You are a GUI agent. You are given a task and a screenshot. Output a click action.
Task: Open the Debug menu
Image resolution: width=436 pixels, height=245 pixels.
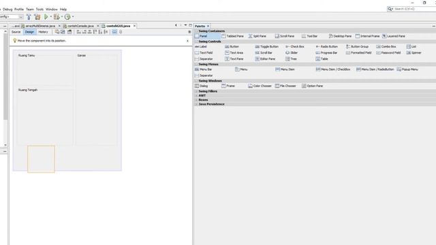(7, 9)
